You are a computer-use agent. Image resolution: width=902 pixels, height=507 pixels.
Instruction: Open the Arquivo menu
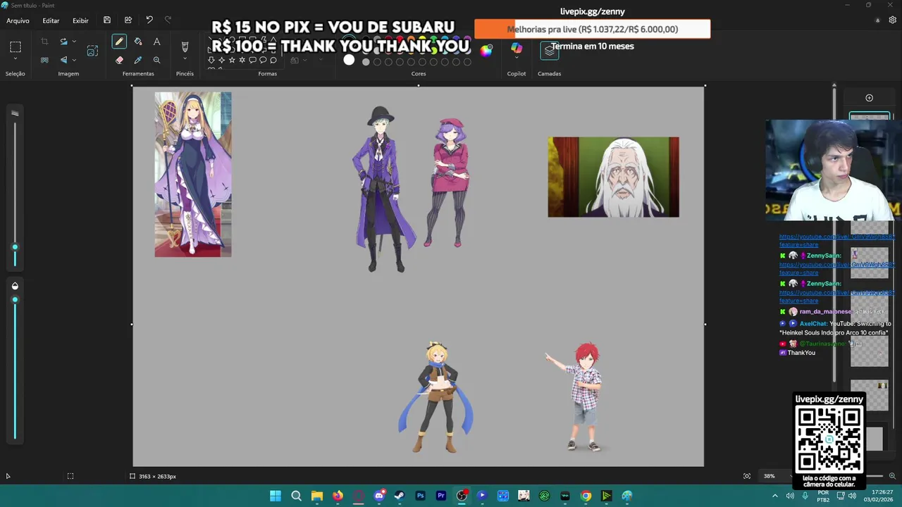(18, 20)
